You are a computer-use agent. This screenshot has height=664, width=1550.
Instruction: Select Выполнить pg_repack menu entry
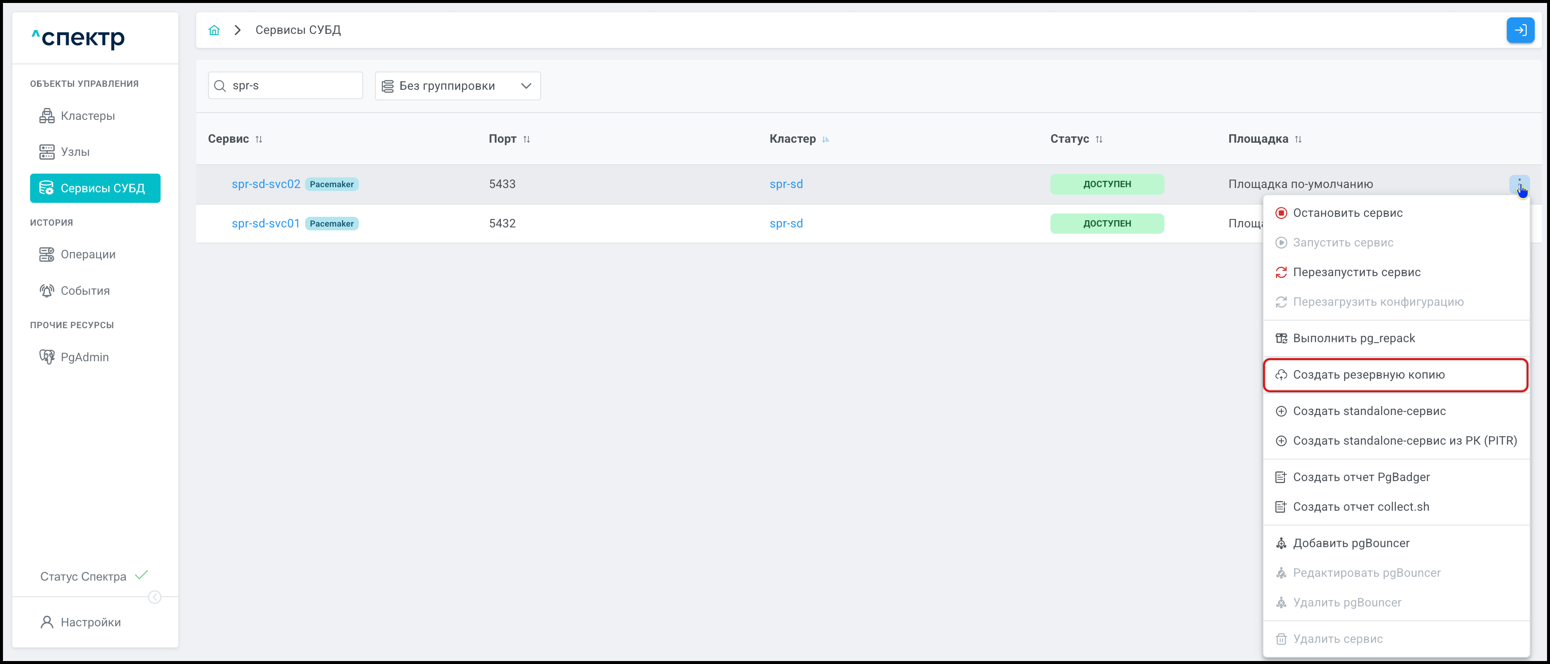pos(1353,338)
